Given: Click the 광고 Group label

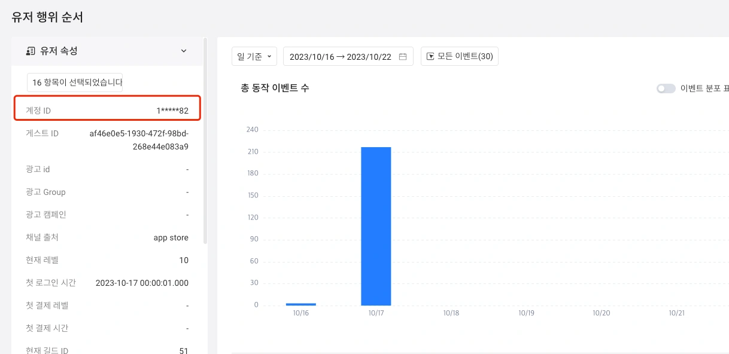Looking at the screenshot, I should pyautogui.click(x=45, y=192).
